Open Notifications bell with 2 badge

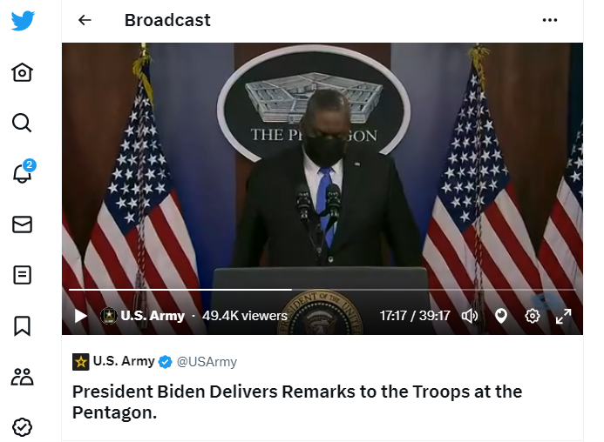point(24,171)
